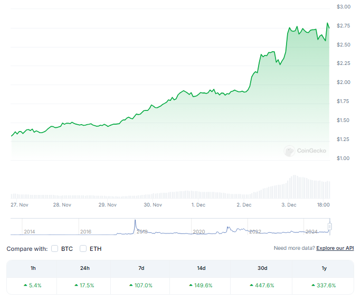Select the 1h column header
The width and height of the screenshot is (361, 300).
click(32, 268)
